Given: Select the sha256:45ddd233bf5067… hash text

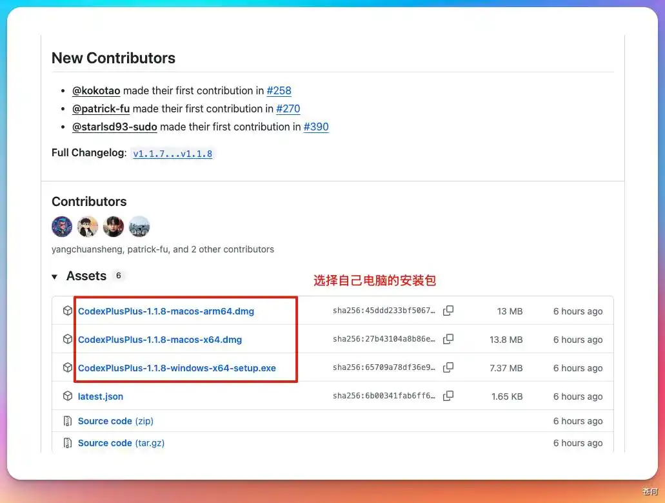Looking at the screenshot, I should 384,311.
